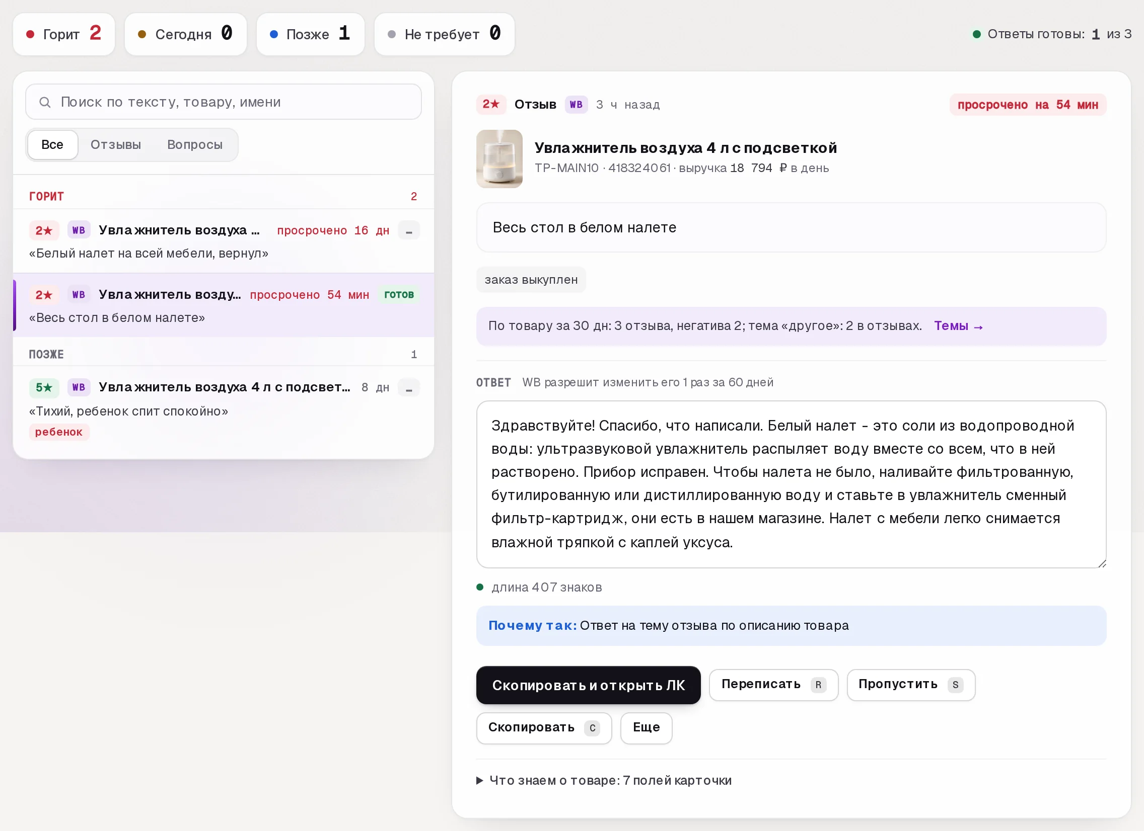Image resolution: width=1144 pixels, height=831 pixels.
Task: Click the 2★ badge on the 16 дн review
Action: pos(44,230)
